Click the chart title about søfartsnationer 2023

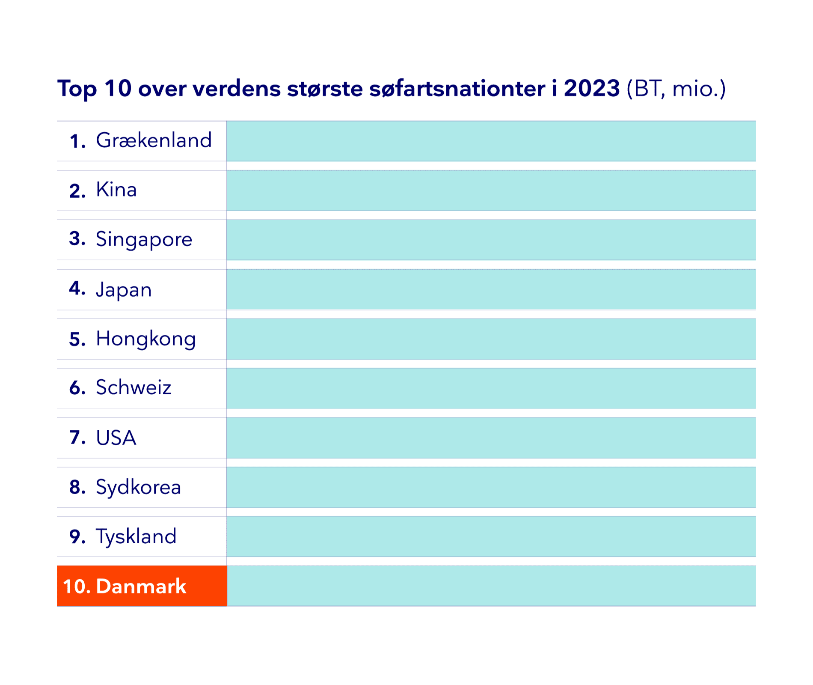391,89
